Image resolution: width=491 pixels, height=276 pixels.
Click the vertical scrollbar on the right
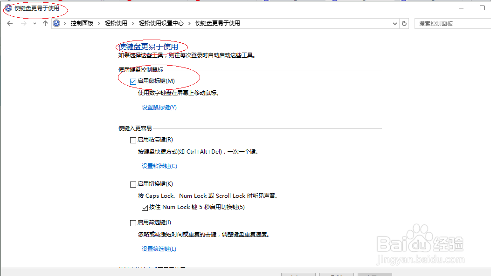click(x=488, y=140)
